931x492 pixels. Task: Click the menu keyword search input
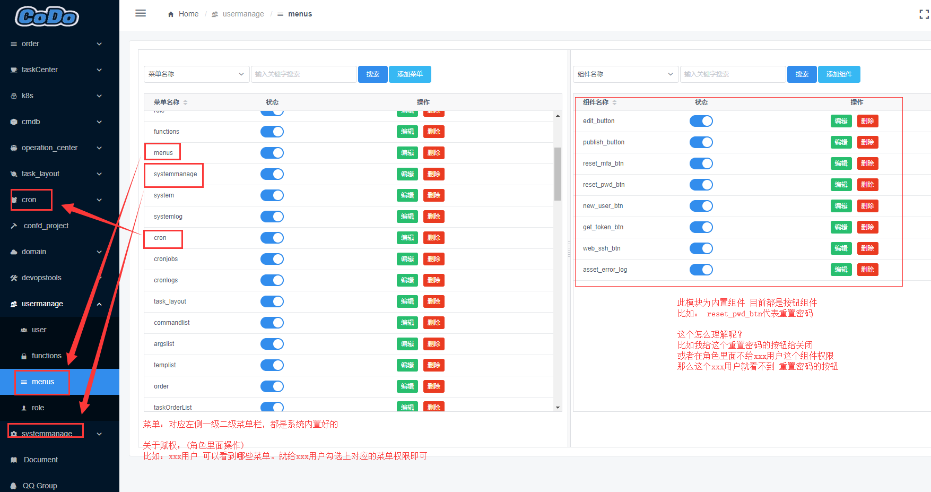click(x=304, y=74)
